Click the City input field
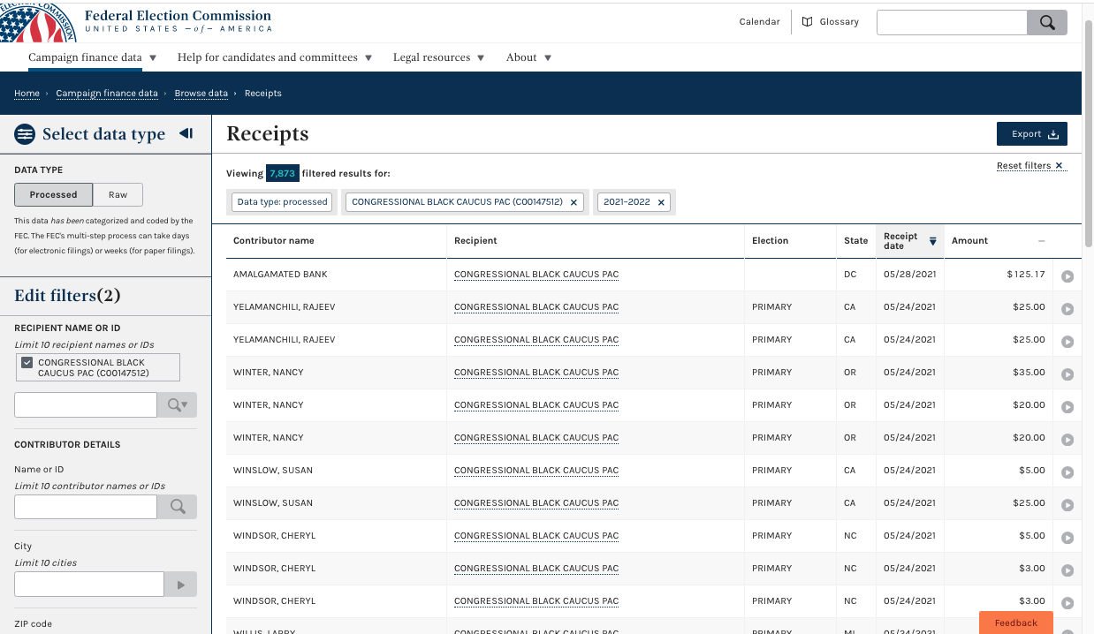The height and width of the screenshot is (634, 1094). pyautogui.click(x=89, y=585)
